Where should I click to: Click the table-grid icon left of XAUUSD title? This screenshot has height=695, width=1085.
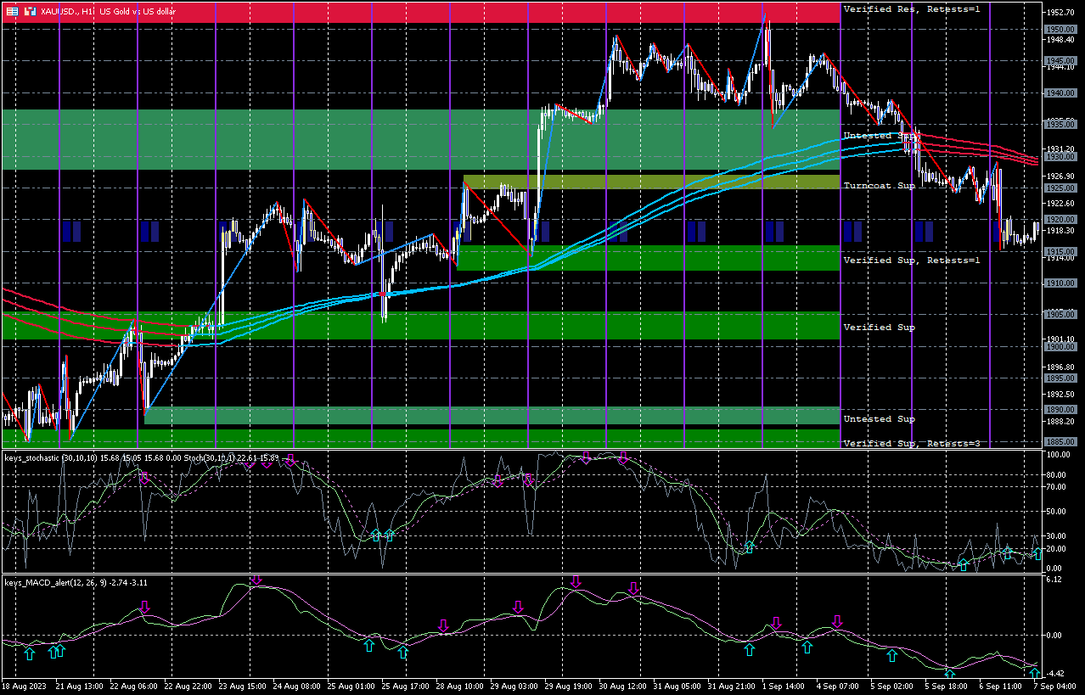click(x=12, y=12)
